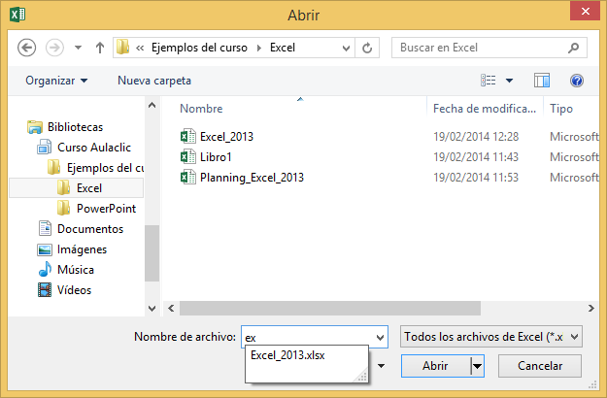Select PowerPoint folder in the tree
The image size is (607, 398).
pos(106,209)
